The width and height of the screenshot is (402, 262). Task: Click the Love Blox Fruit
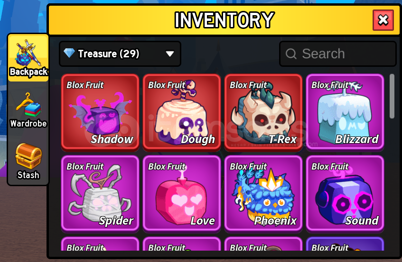tap(182, 194)
